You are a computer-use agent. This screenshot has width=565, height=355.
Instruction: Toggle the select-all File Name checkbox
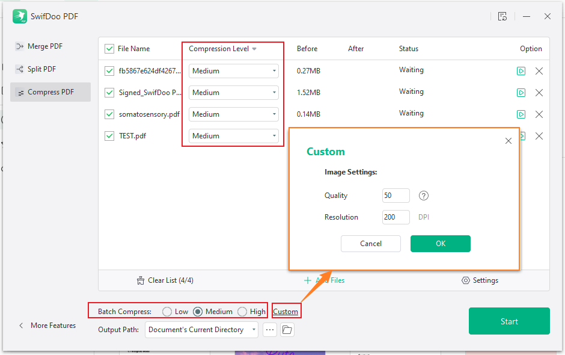[x=109, y=48]
